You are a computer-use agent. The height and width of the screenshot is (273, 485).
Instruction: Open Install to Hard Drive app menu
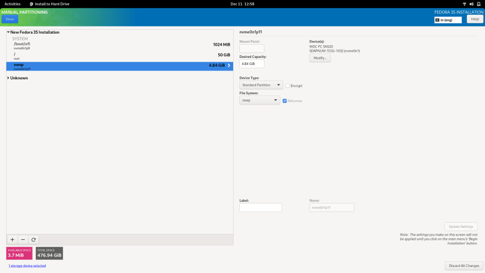(50, 4)
